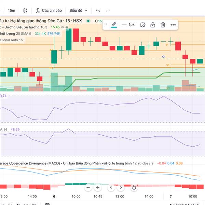Image resolution: width=205 pixels, height=205 pixels.
Task: Open the pencil line color tool
Action: click(114, 25)
